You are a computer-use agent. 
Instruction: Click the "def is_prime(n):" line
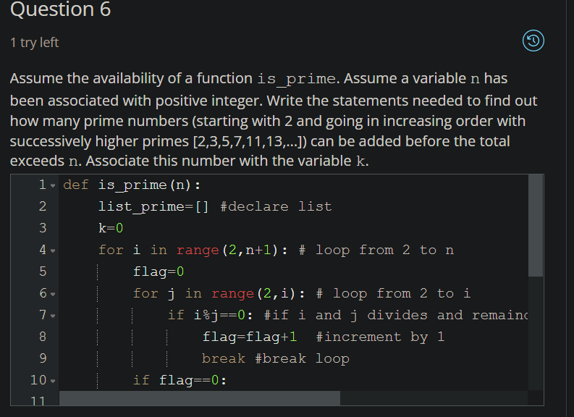click(x=132, y=185)
